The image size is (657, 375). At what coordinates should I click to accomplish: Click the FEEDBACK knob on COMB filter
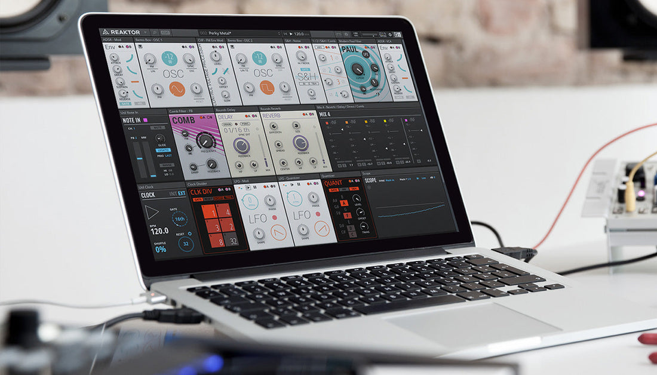point(211,164)
